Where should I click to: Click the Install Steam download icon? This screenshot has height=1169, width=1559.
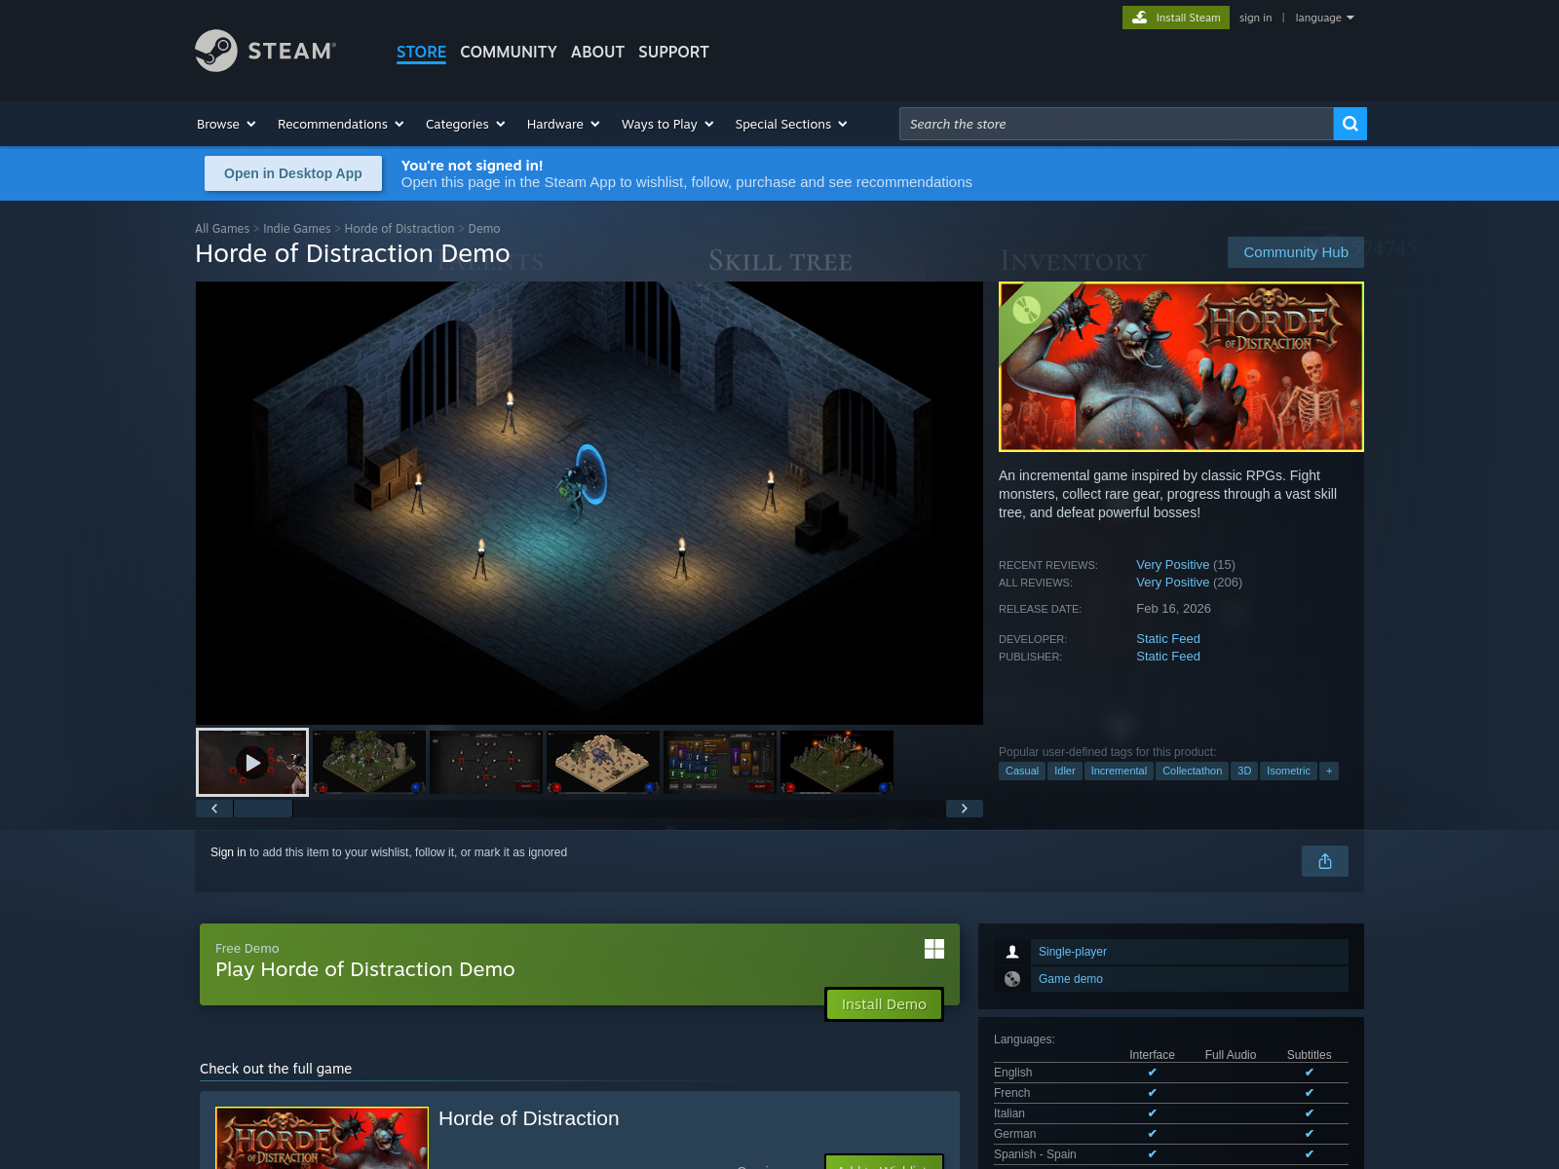click(x=1139, y=18)
